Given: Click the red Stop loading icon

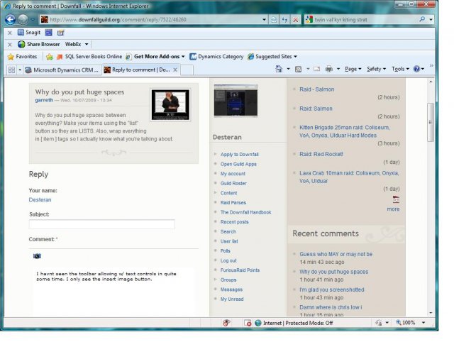Looking at the screenshot, I should coord(295,20).
